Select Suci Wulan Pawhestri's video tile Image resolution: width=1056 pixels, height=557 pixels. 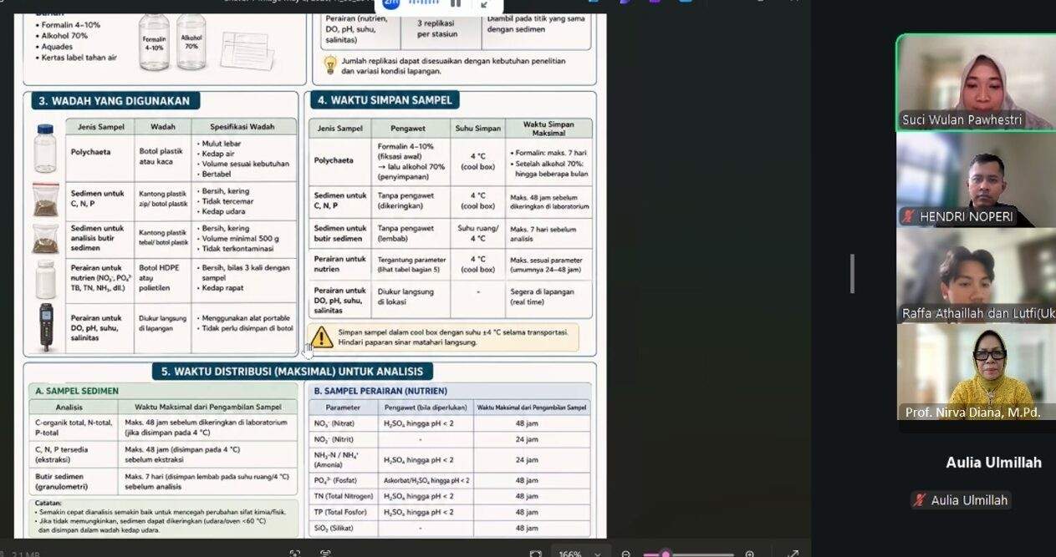point(976,82)
